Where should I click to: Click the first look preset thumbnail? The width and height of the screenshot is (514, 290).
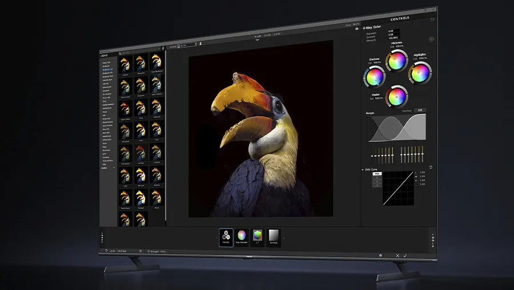125,63
